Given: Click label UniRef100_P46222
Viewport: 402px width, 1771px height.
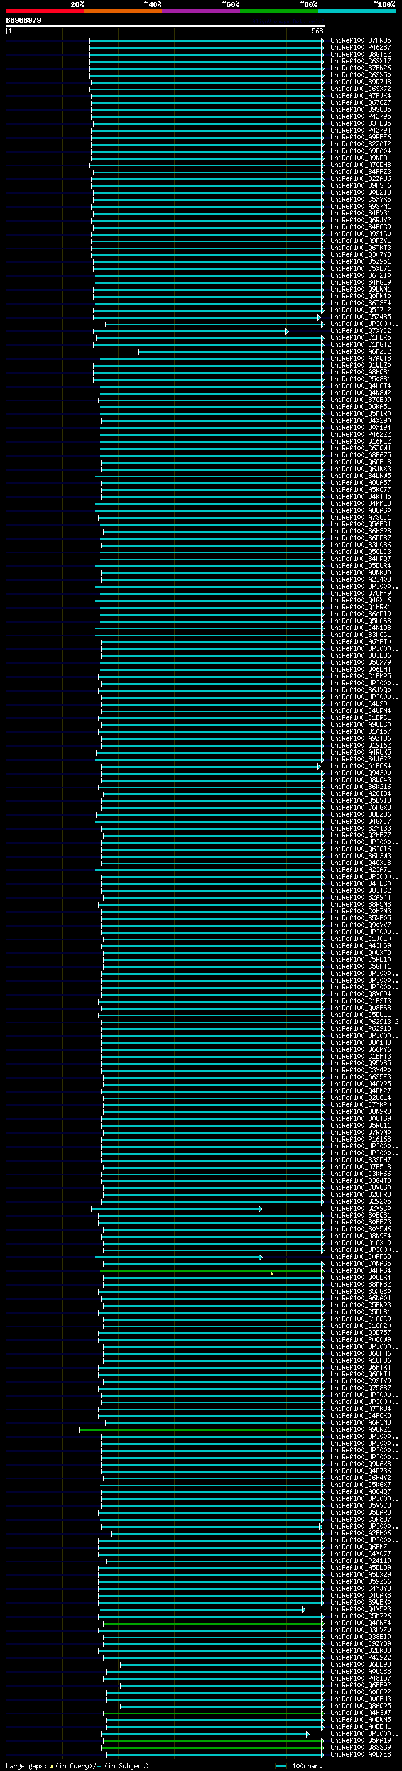Looking at the screenshot, I should click(361, 435).
